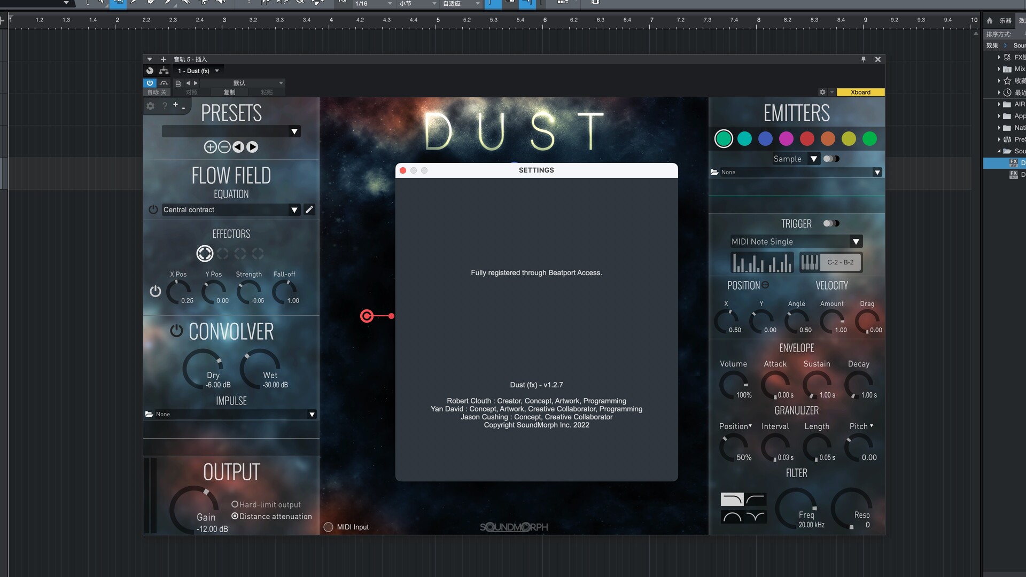The height and width of the screenshot is (577, 1026).
Task: Open Dust settings gear icon
Action: [x=151, y=106]
